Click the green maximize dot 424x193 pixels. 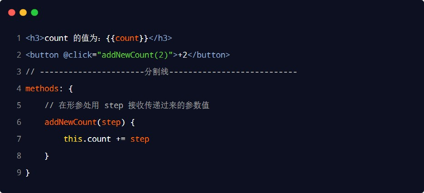click(x=34, y=13)
